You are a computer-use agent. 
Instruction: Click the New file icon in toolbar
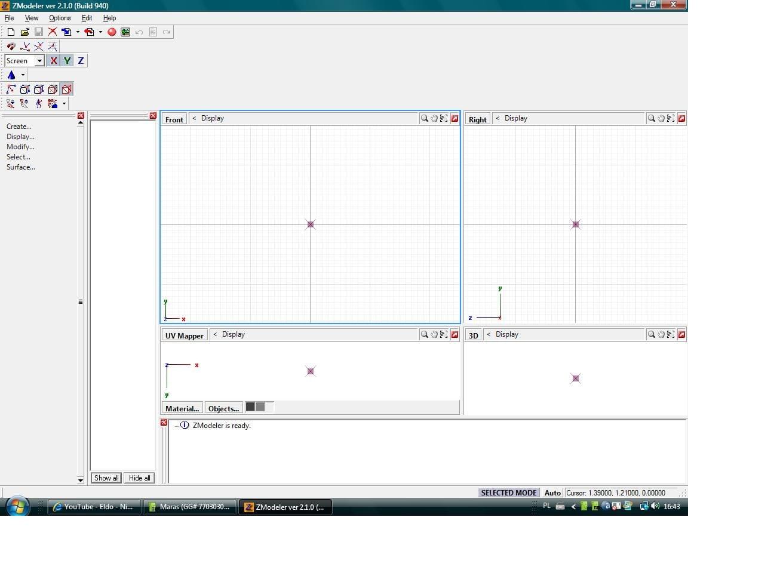coord(11,32)
